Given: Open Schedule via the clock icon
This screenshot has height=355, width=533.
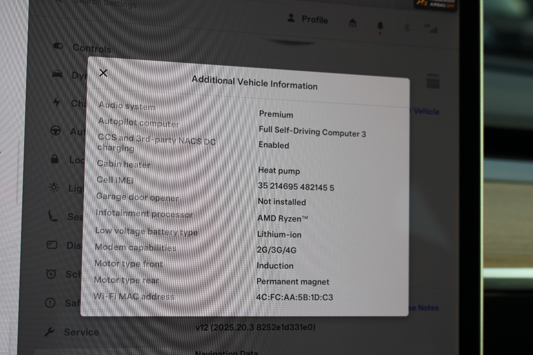Looking at the screenshot, I should pyautogui.click(x=51, y=274).
